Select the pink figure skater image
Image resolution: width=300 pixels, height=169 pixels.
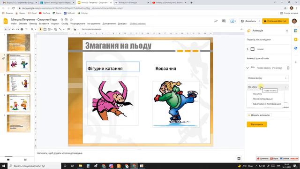pyautogui.click(x=112, y=100)
